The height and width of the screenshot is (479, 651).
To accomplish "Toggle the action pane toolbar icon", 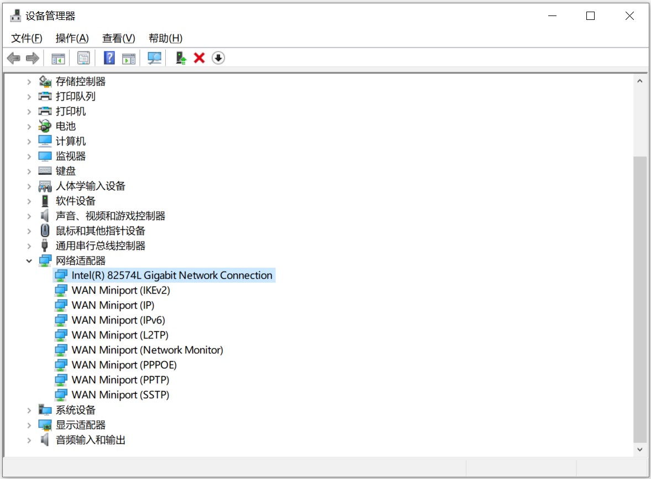I will pos(129,58).
